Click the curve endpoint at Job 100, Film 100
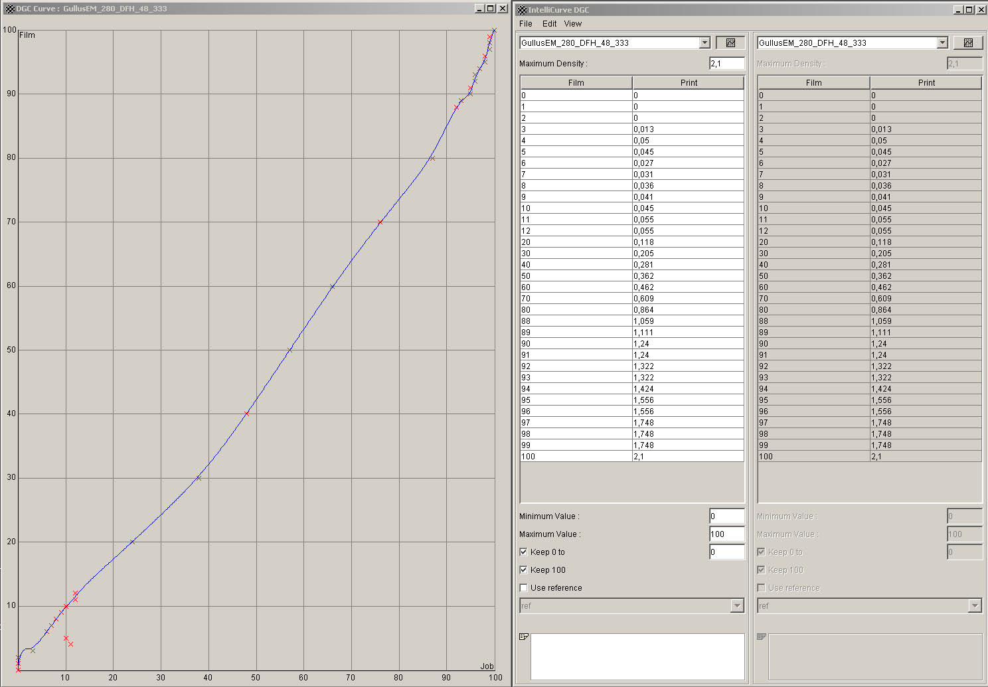Image resolution: width=988 pixels, height=687 pixels. point(494,31)
